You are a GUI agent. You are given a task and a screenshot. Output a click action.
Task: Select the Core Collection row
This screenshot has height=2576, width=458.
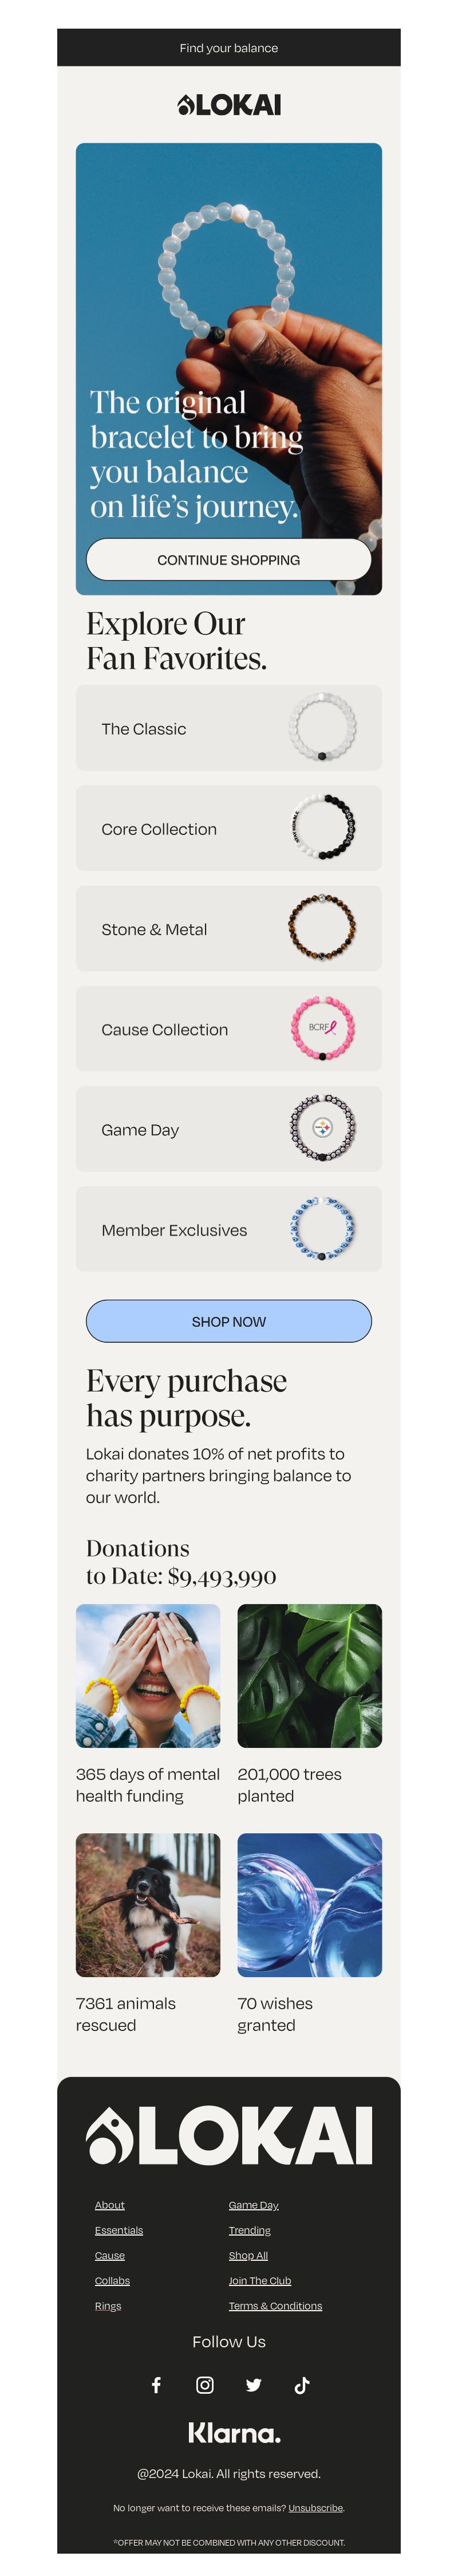tap(229, 828)
